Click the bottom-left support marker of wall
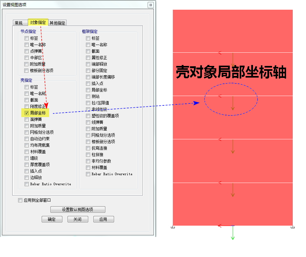This screenshot has width=306, height=257. [173, 227]
